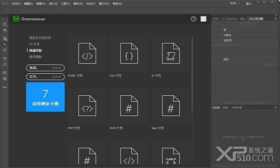Select the CSS 设计器 tab
280x168 pixels.
pos(256,19)
